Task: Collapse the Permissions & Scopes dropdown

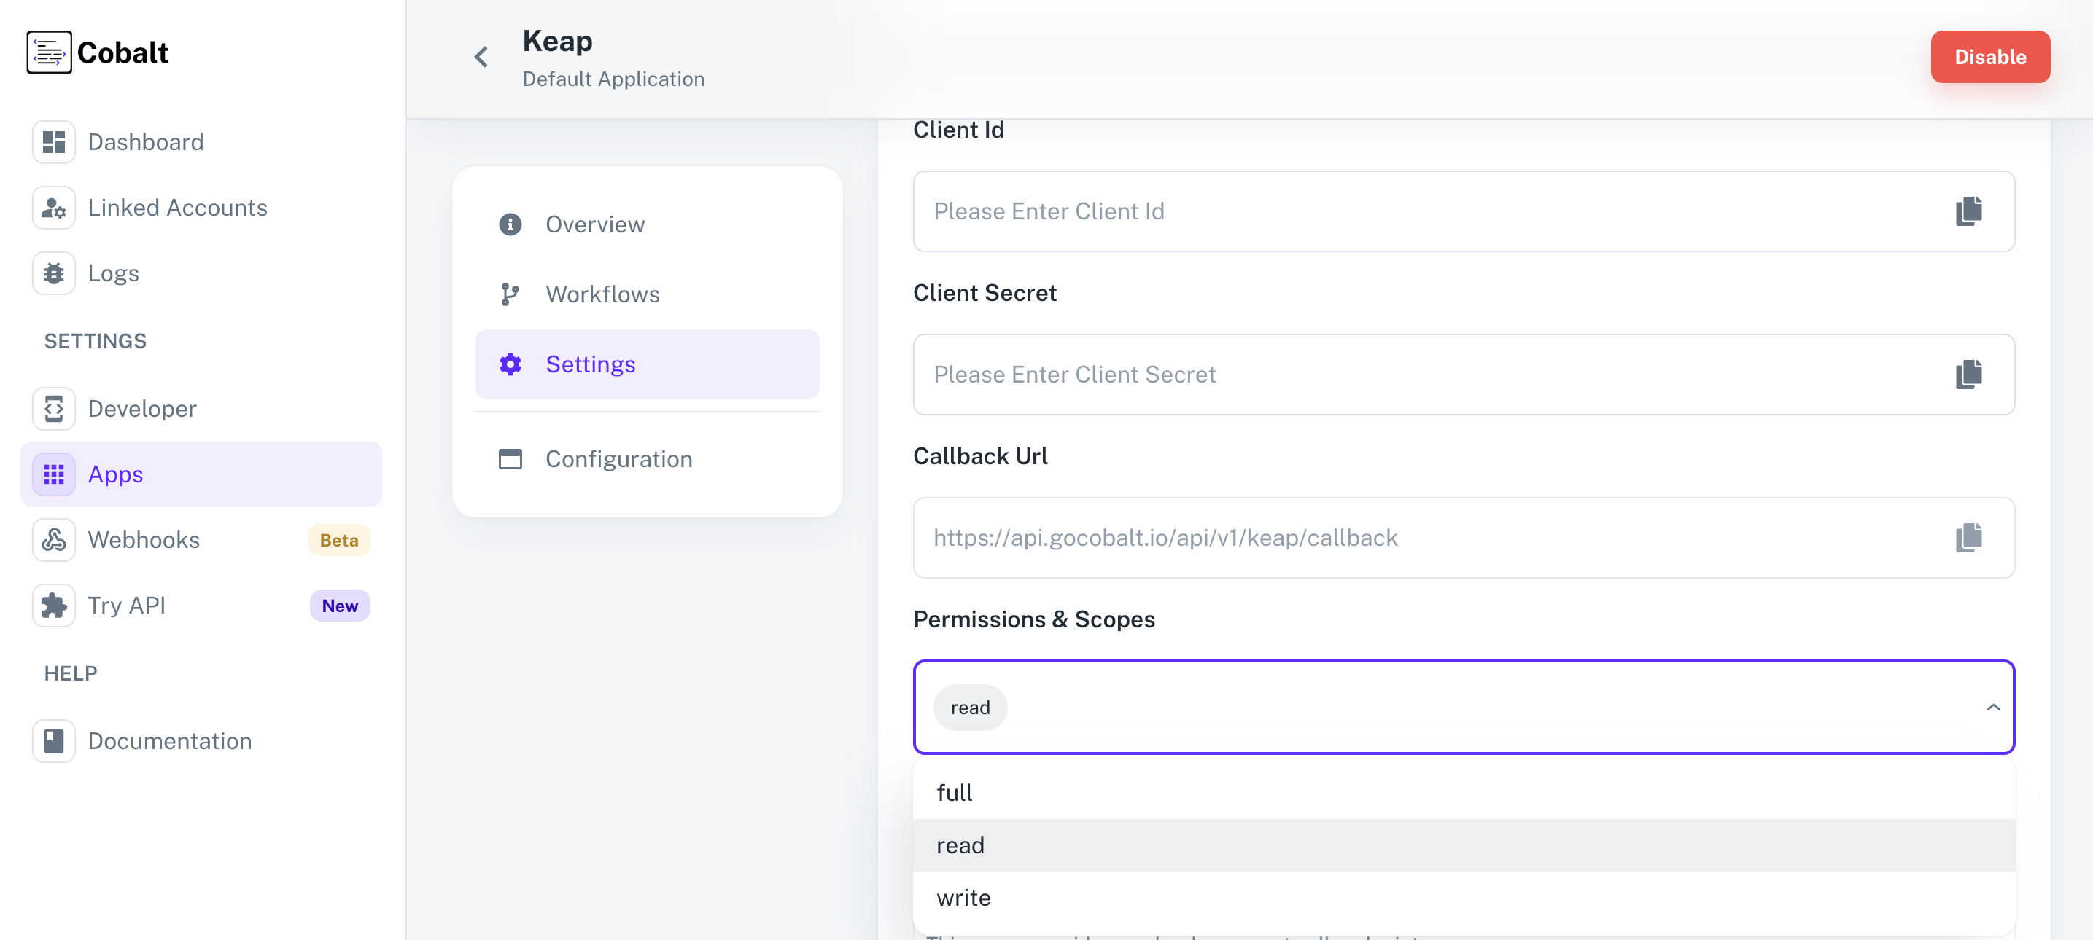Action: click(1993, 707)
